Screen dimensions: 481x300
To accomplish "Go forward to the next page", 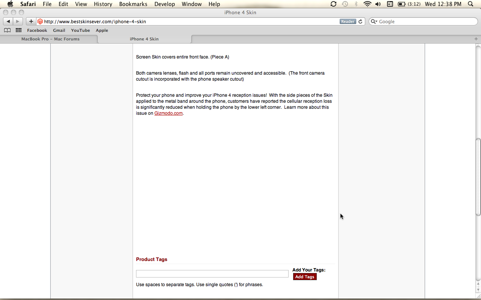I will [18, 21].
